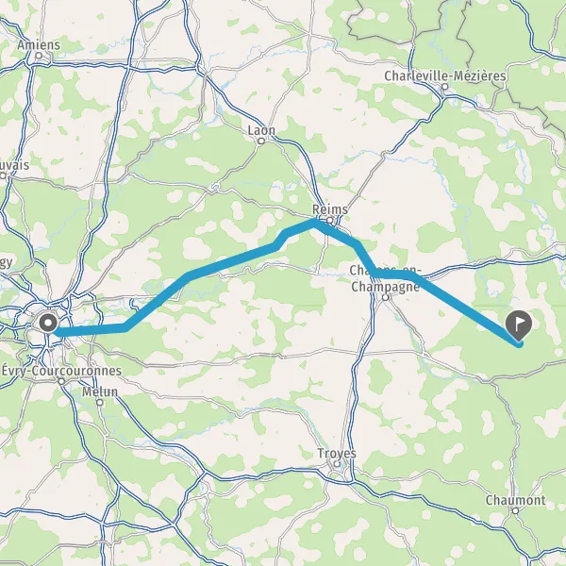Click the Reims city dot
This screenshot has width=566, height=566.
coord(329,220)
